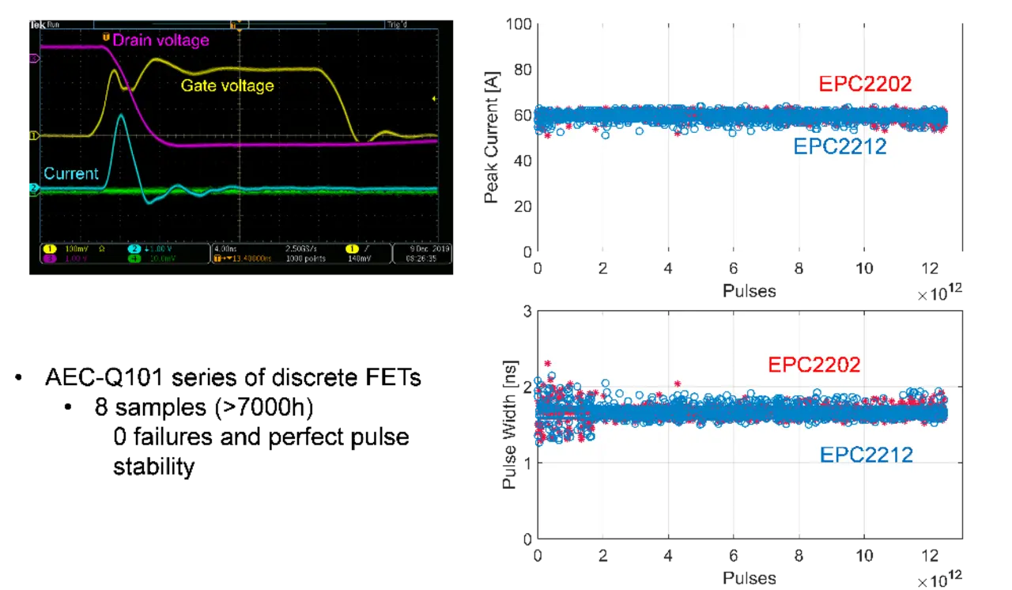Image resolution: width=1012 pixels, height=590 pixels.
Task: Select the yellow channel 1 badge showing 100mV
Action: (51, 249)
